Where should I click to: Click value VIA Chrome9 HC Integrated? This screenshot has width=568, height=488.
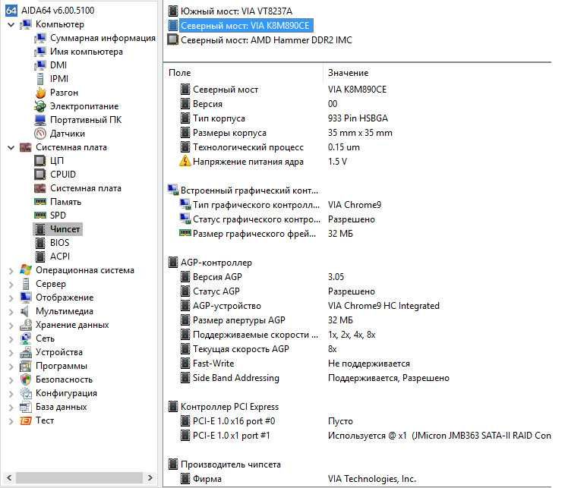coord(383,306)
